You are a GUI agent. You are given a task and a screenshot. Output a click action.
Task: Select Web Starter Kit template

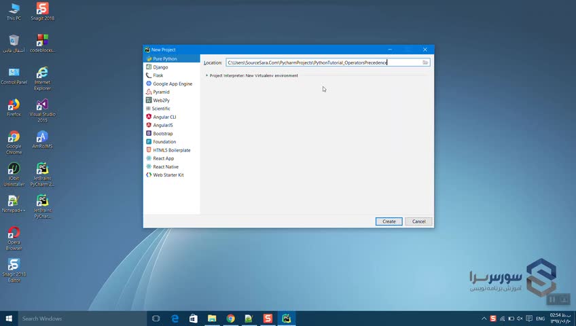pyautogui.click(x=168, y=175)
